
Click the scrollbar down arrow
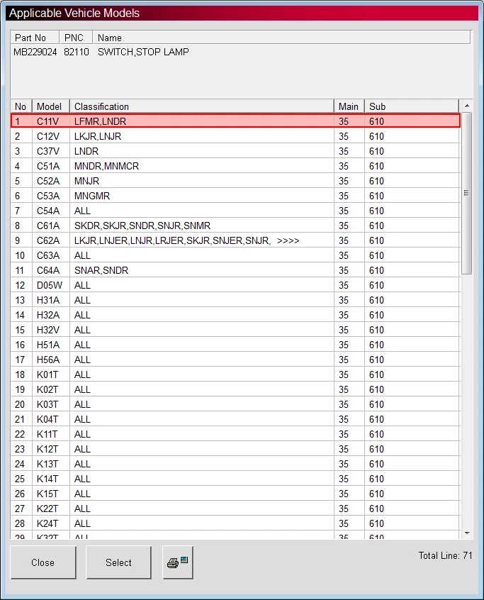click(x=467, y=533)
